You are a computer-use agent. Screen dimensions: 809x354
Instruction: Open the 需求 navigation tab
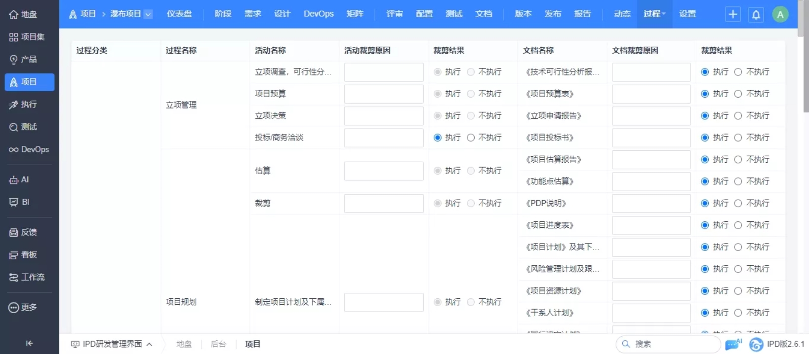pyautogui.click(x=253, y=14)
